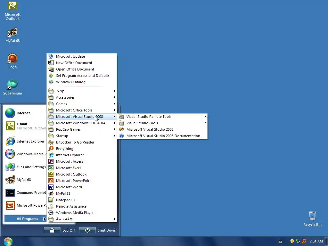Open pinned MyPal 68 in Start menu
The height and width of the screenshot is (246, 328).
(x=25, y=180)
